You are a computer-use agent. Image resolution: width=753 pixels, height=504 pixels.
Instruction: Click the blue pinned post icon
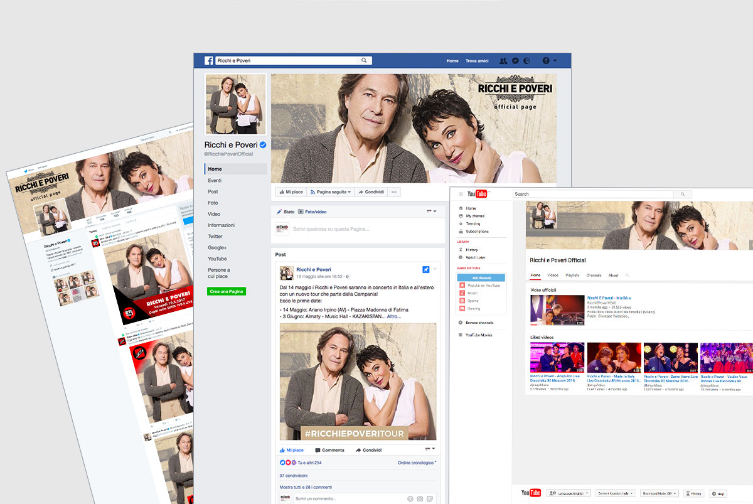point(425,269)
